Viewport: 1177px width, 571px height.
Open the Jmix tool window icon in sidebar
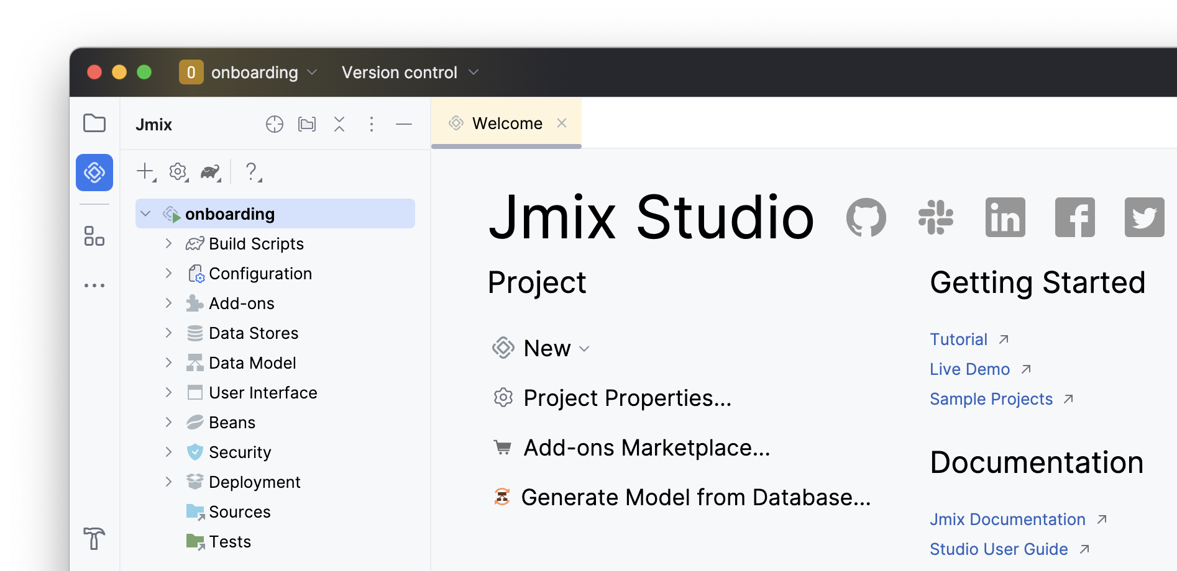coord(94,173)
